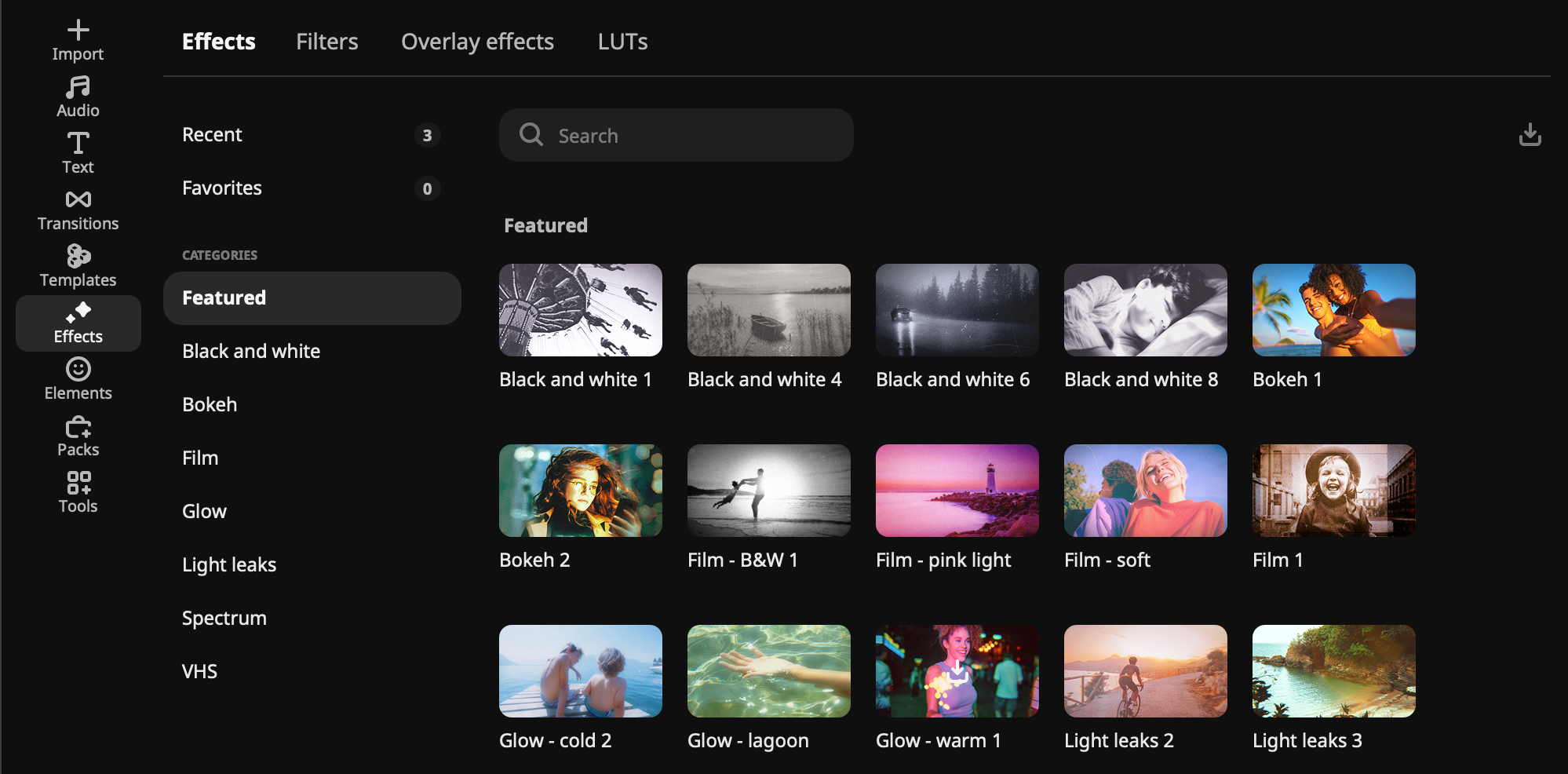
Task: Select the VHS category
Action: click(x=312, y=672)
